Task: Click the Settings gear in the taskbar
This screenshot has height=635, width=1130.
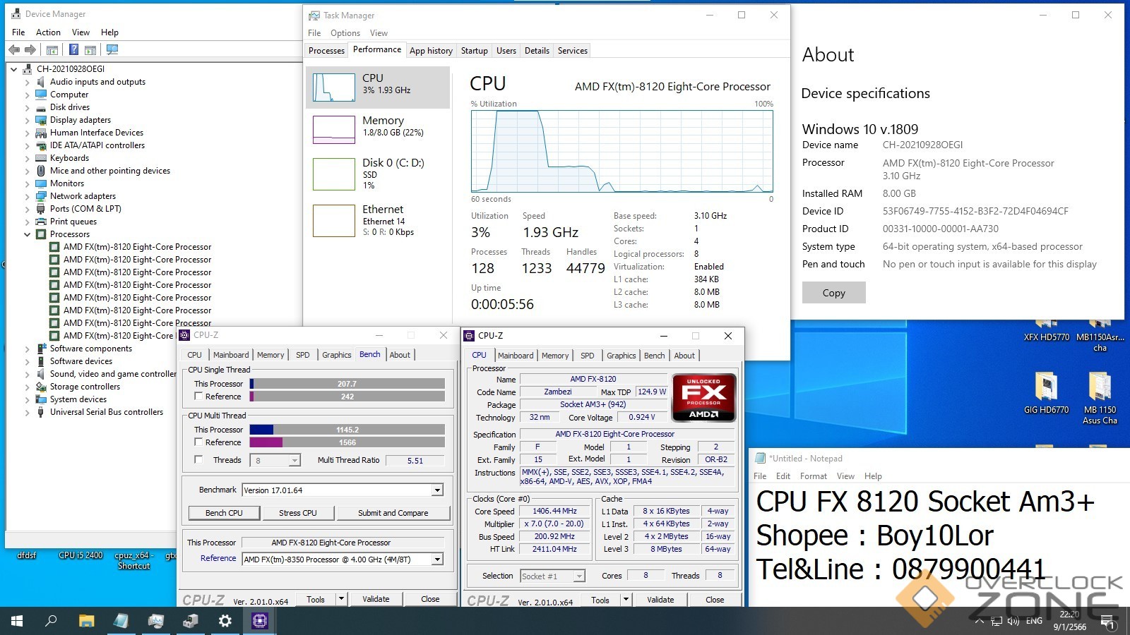Action: point(225,621)
